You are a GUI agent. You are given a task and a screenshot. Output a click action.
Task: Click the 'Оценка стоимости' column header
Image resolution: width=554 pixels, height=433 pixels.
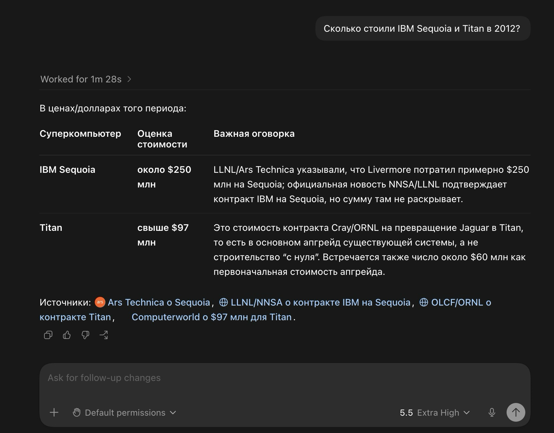tap(162, 139)
